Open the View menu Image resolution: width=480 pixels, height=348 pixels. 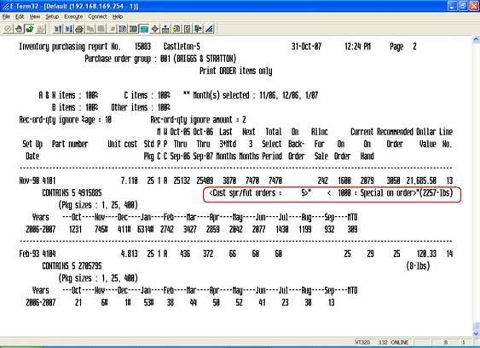[35, 17]
